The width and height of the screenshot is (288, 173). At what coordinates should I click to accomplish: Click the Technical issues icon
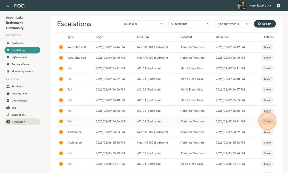tap(8, 64)
